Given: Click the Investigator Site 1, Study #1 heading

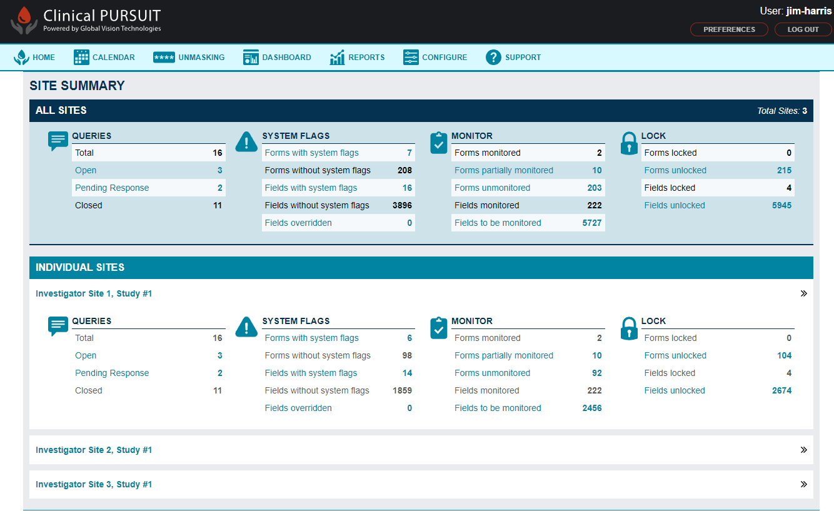Looking at the screenshot, I should 94,293.
